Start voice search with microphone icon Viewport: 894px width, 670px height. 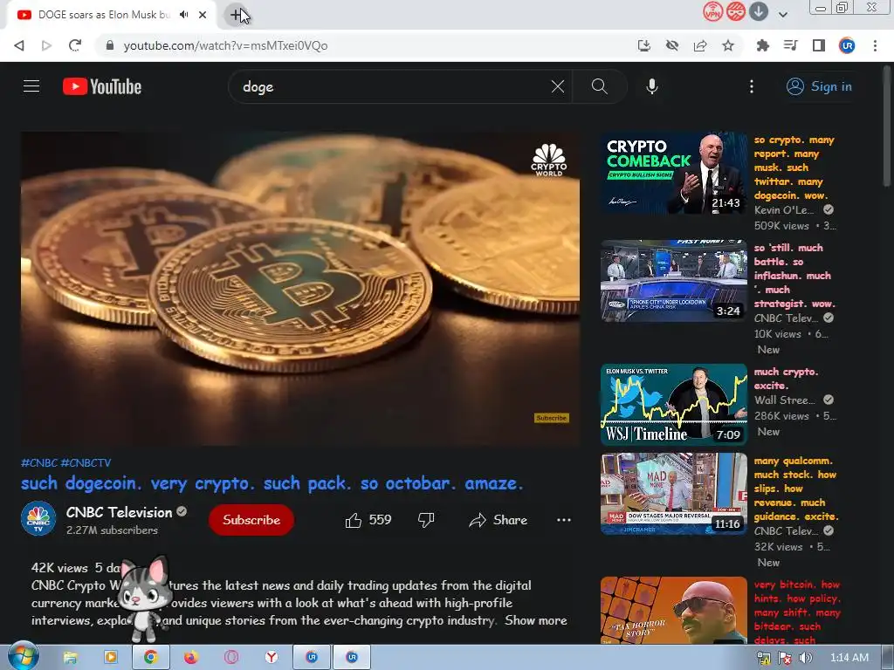(652, 86)
